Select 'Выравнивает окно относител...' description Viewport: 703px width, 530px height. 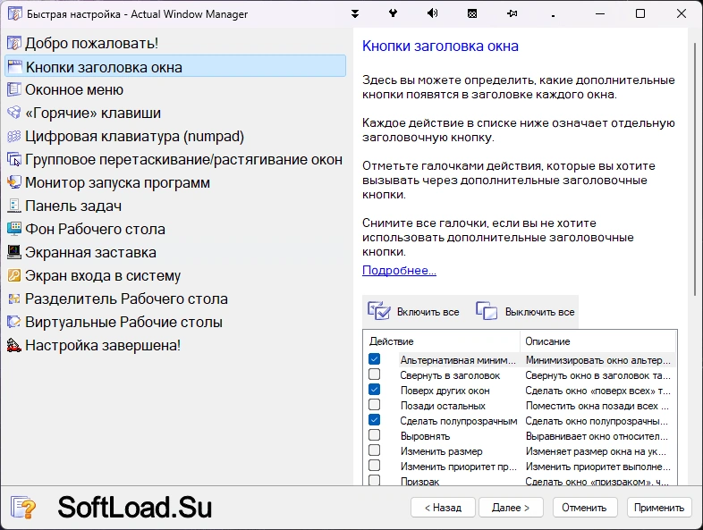coord(597,436)
